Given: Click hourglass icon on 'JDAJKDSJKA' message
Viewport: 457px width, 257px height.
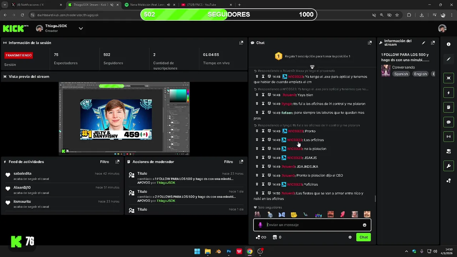Looking at the screenshot, I should tap(263, 167).
